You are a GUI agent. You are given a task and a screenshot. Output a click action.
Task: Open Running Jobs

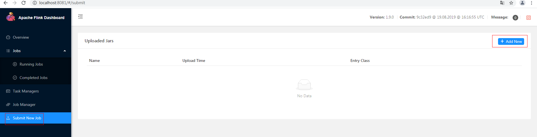pos(36,64)
